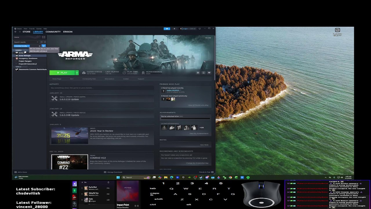Open the COMRAD #22 news thumbnail
371x209 pixels.
[x=70, y=162]
